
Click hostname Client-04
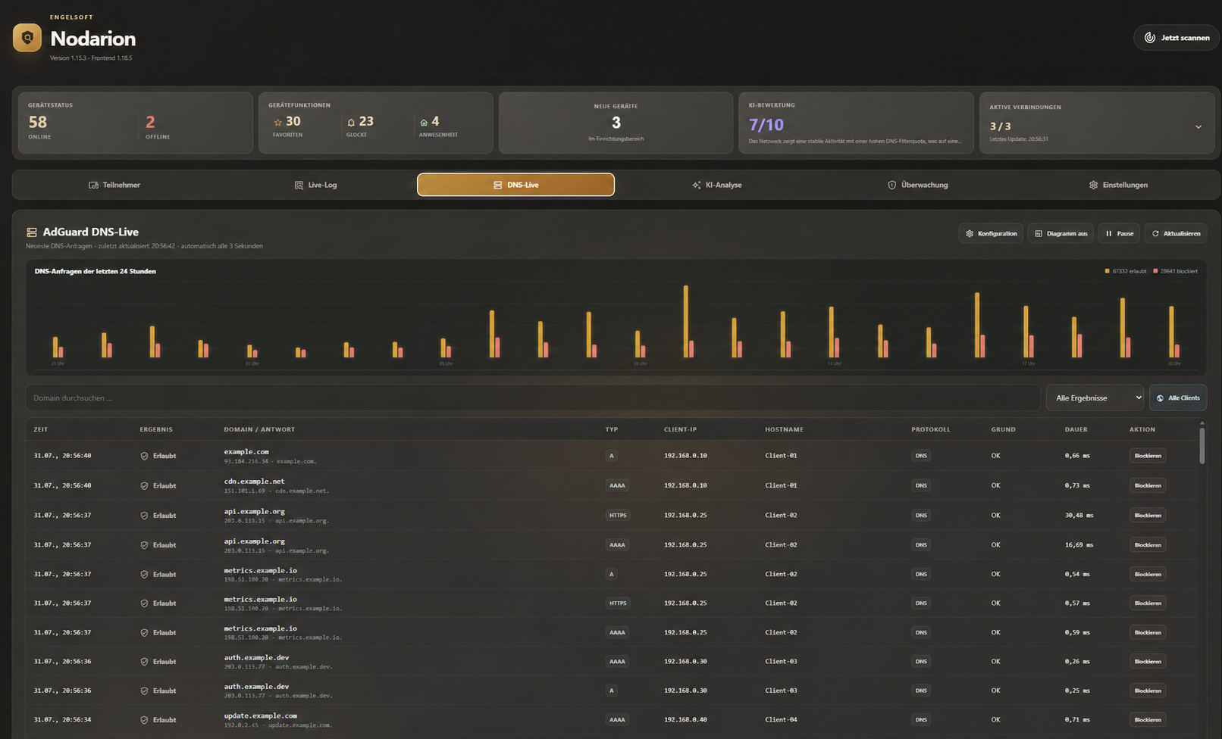(781, 720)
